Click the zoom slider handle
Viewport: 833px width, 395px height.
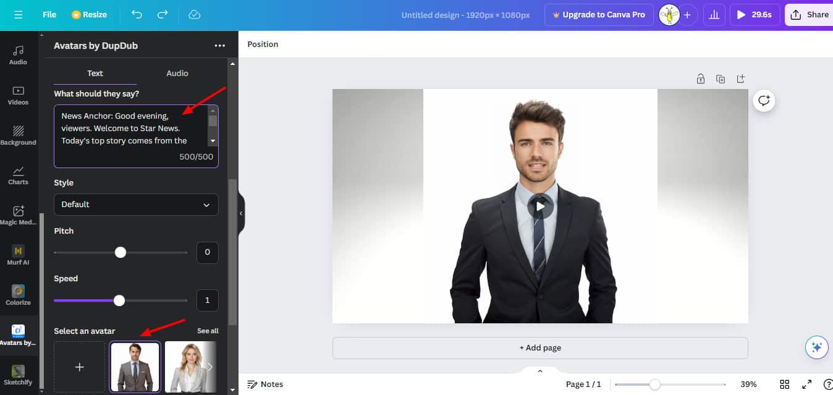tap(655, 384)
